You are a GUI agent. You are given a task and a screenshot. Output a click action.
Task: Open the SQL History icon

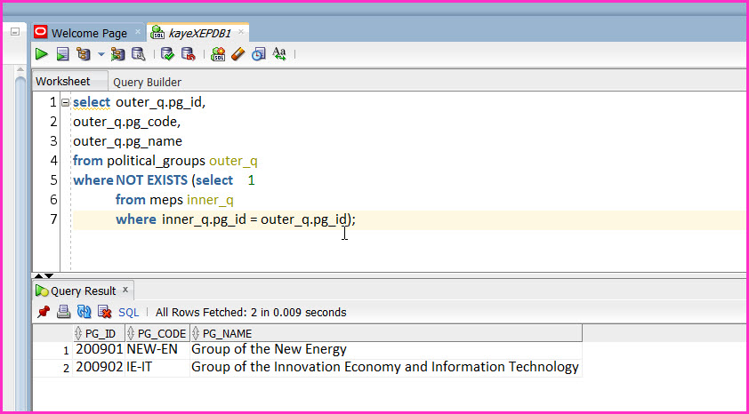tap(259, 54)
